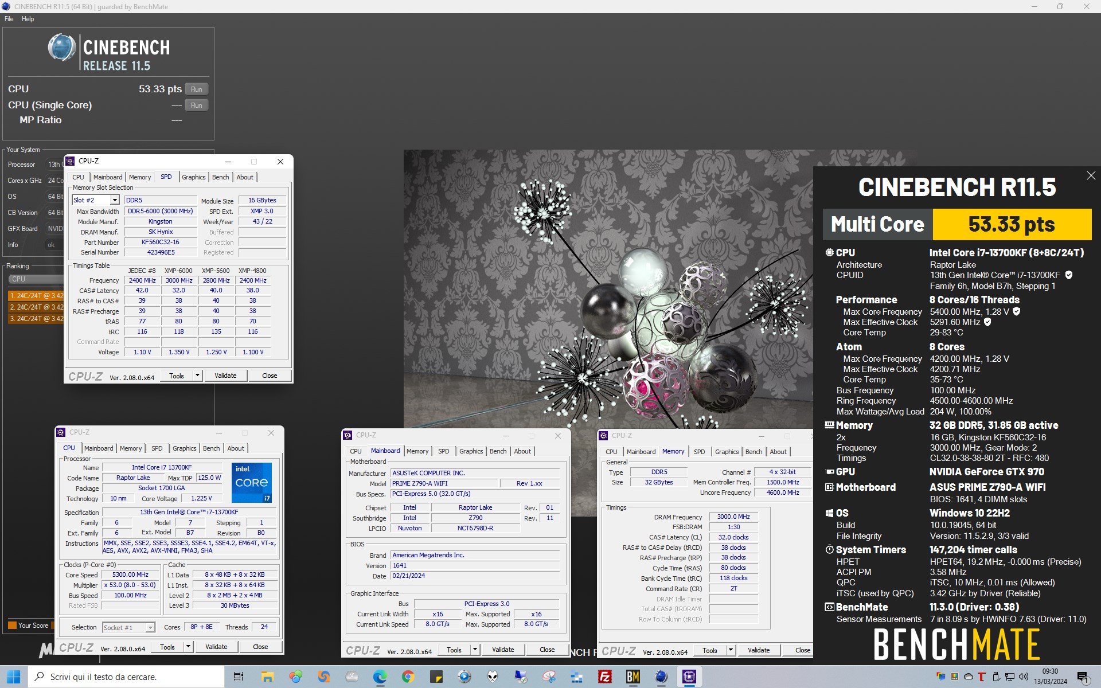Click the Intel Core i7 logo in CPU-Z
Image resolution: width=1101 pixels, height=688 pixels.
coord(252,483)
